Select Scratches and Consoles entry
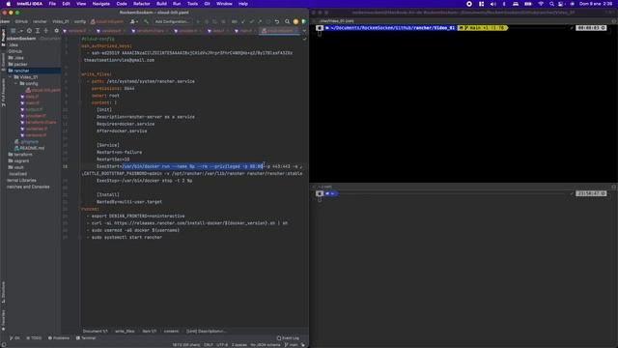This screenshot has width=618, height=348. (x=28, y=187)
